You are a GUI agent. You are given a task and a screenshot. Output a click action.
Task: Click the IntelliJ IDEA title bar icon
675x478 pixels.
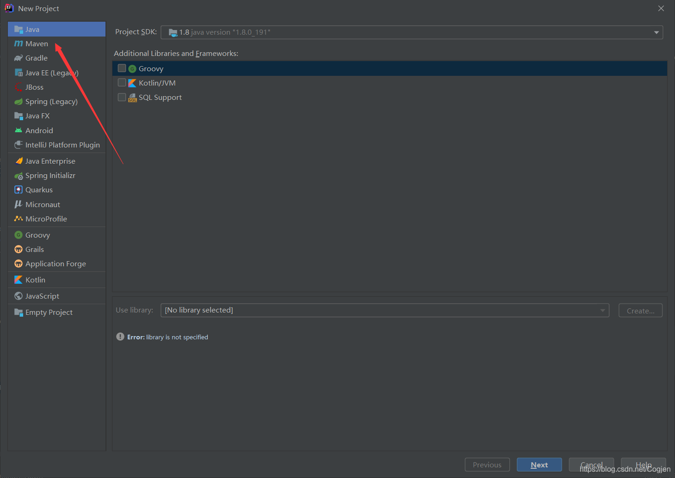click(x=9, y=8)
